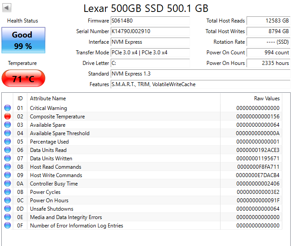Select the Composite Temperature attribute name
Viewport: 292px width, 246px height.
[57, 117]
